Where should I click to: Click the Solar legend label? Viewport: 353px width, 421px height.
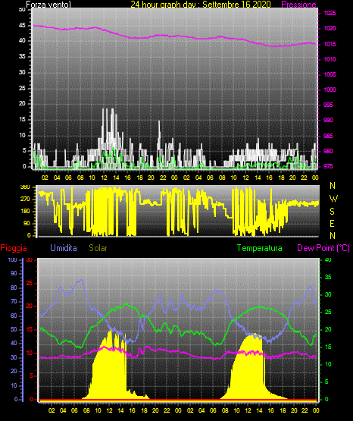click(98, 248)
